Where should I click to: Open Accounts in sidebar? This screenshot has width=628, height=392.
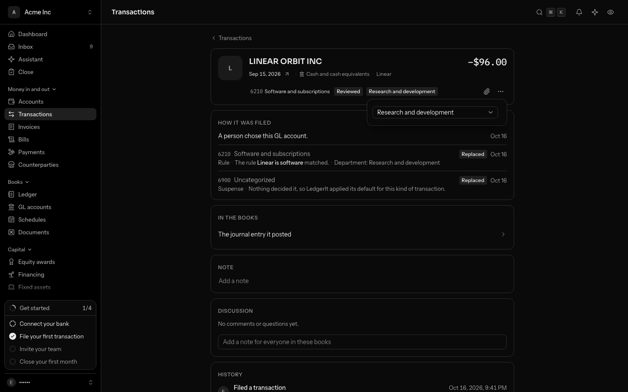coord(50,101)
